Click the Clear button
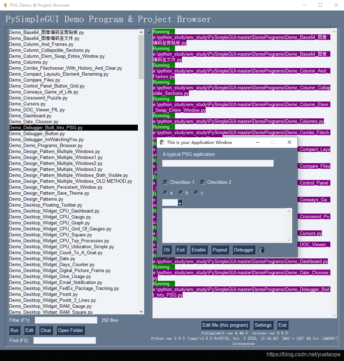 pos(46,331)
